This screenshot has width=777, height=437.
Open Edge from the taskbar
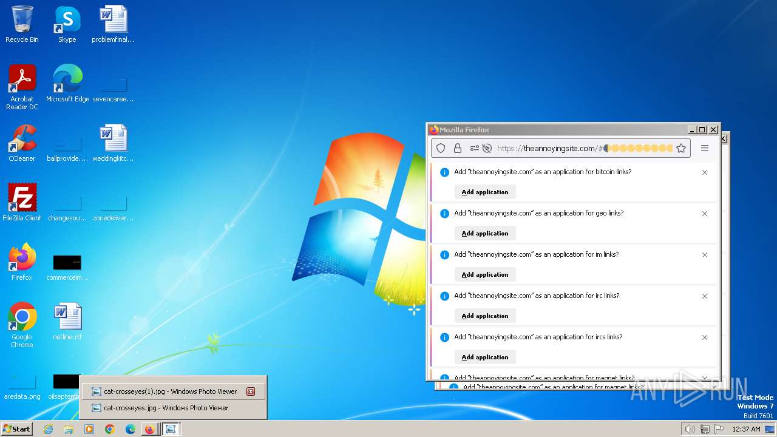(130, 429)
